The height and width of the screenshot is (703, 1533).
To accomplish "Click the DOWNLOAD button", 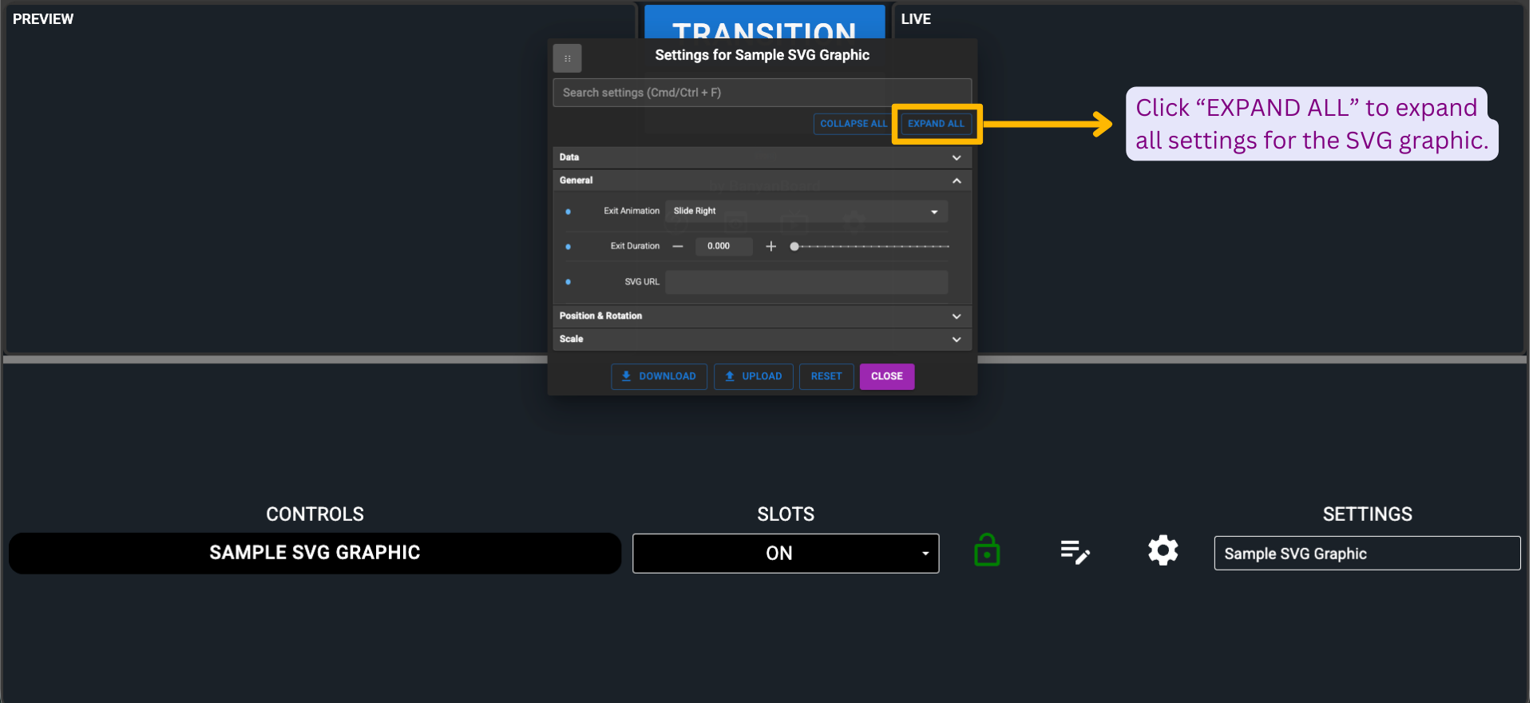I will click(x=659, y=376).
